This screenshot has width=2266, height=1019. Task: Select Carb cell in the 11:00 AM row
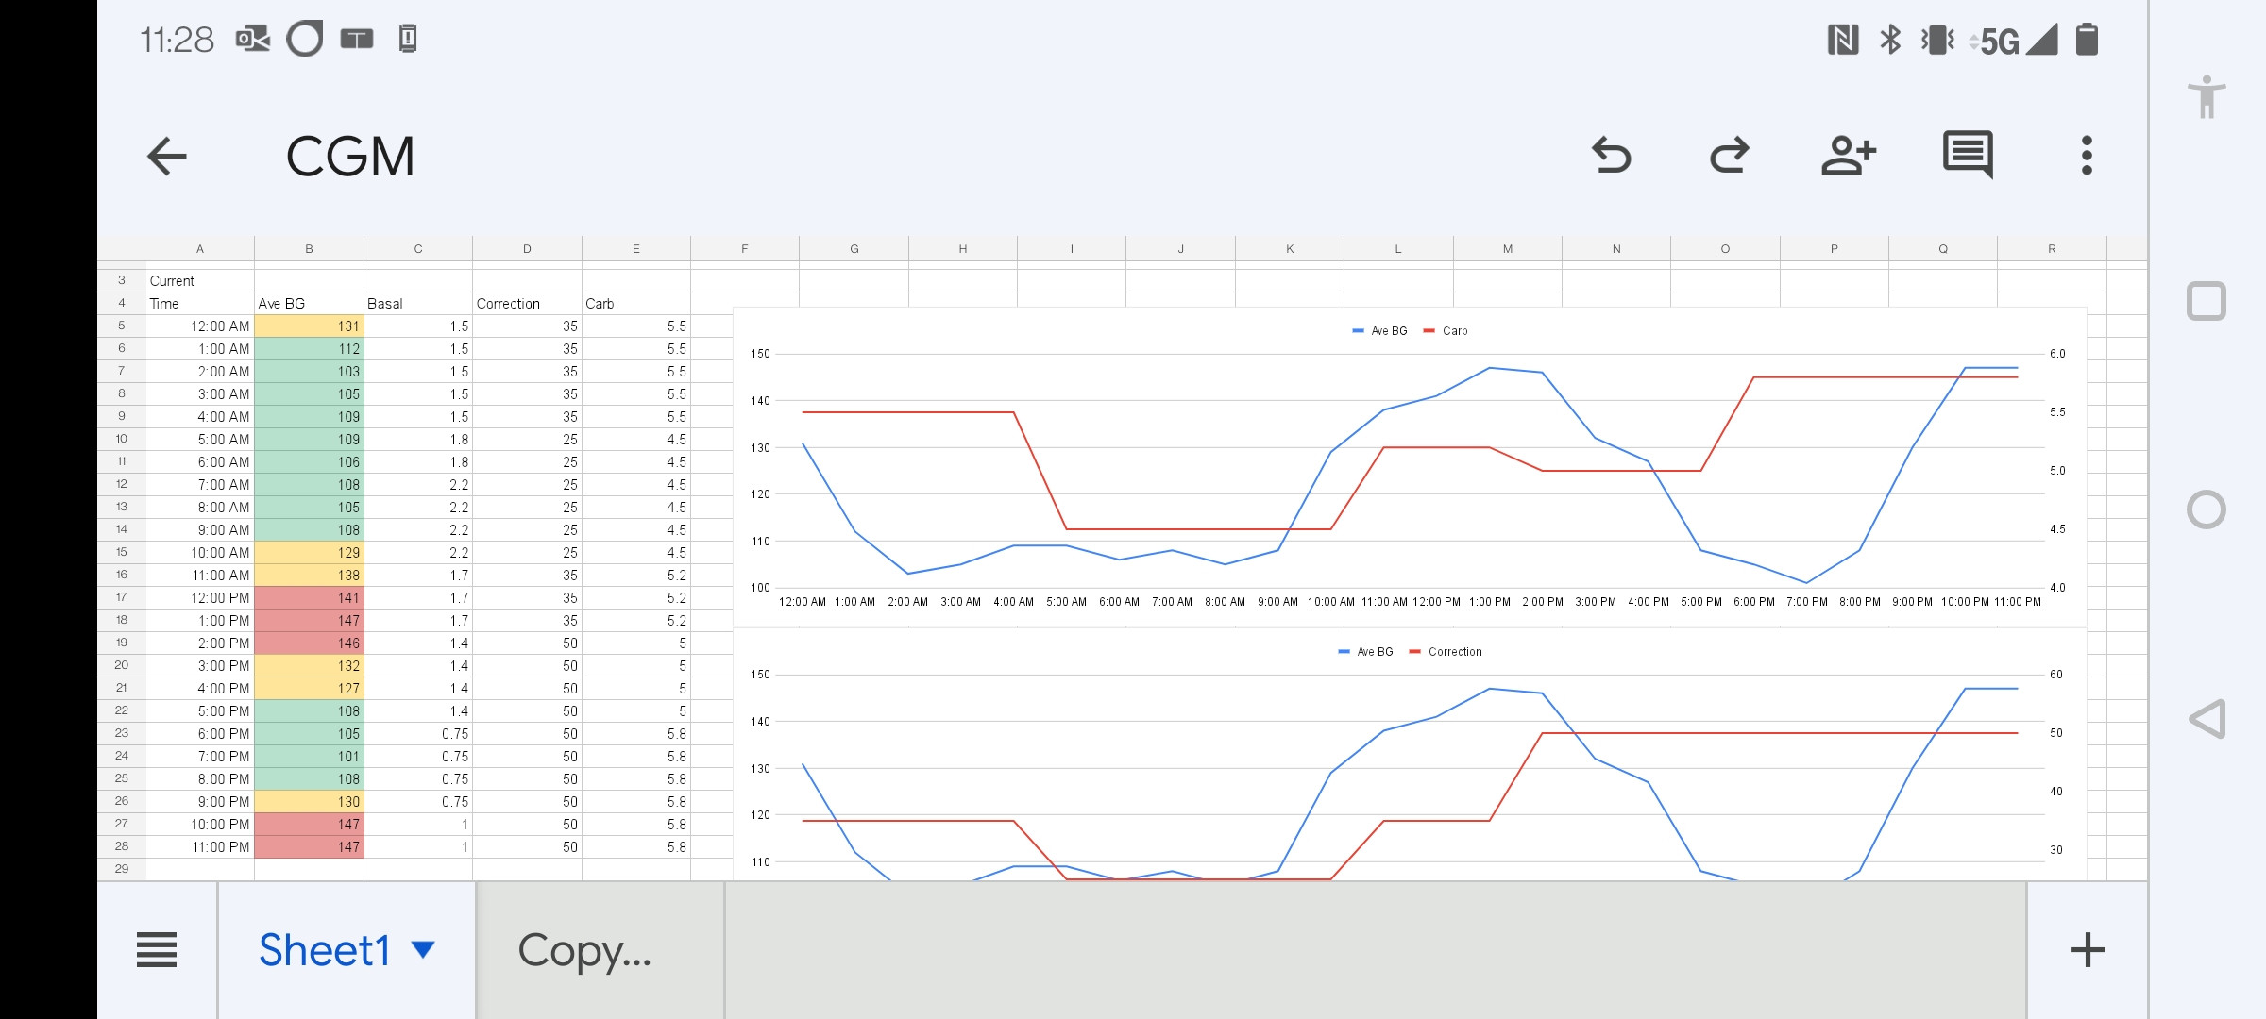pyautogui.click(x=636, y=576)
